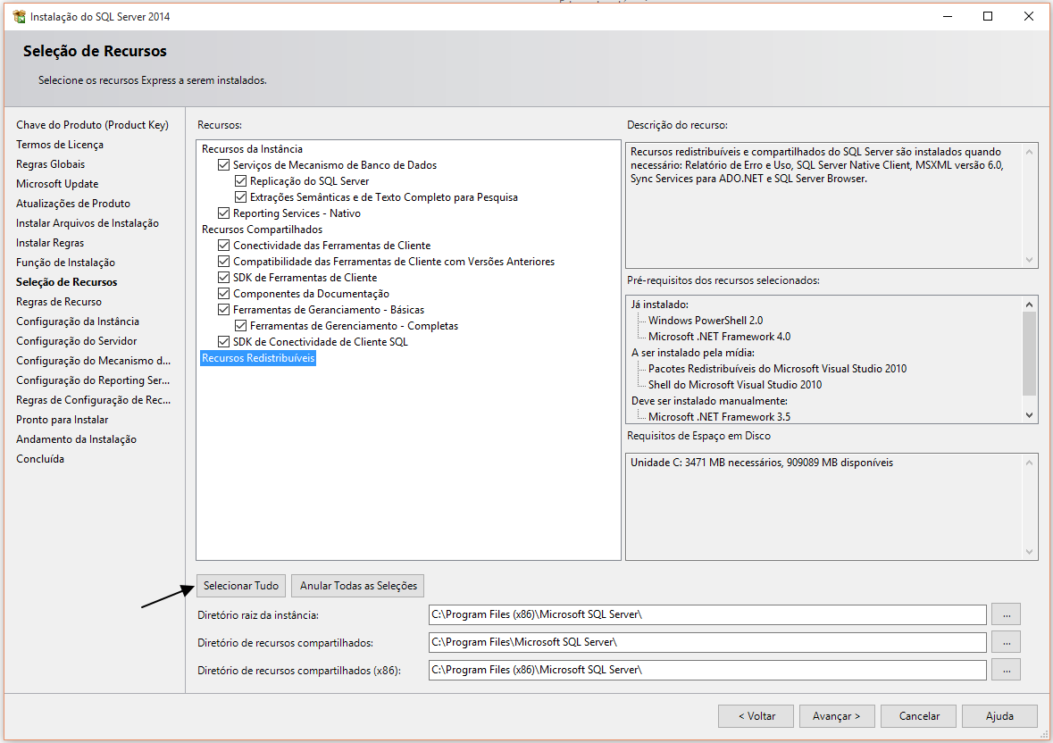Viewport: 1053px width, 743px height.
Task: Open Instalar Arquivos de Instalação step
Action: [88, 223]
